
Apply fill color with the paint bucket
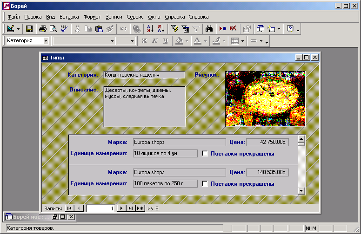pos(179,41)
